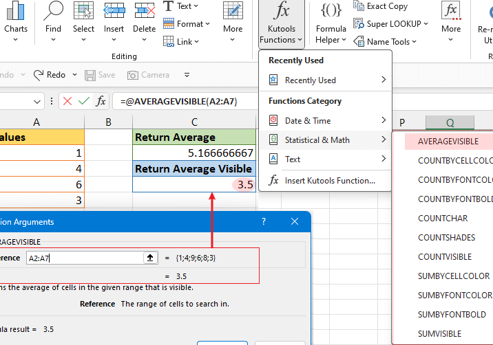Viewport: 493px width, 345px height.
Task: Click cell with value 6 in column A
Action: [42, 184]
